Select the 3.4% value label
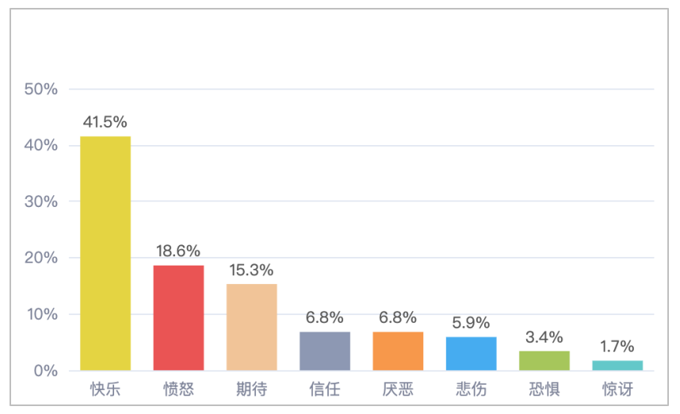680x414 pixels. [x=544, y=337]
